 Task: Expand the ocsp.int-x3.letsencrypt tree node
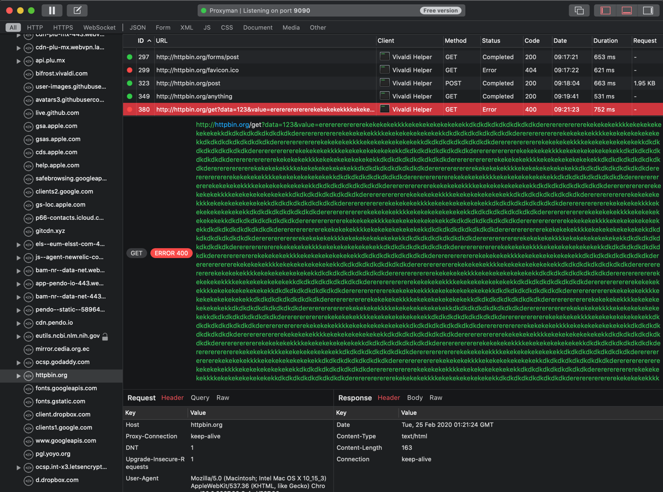(19, 467)
